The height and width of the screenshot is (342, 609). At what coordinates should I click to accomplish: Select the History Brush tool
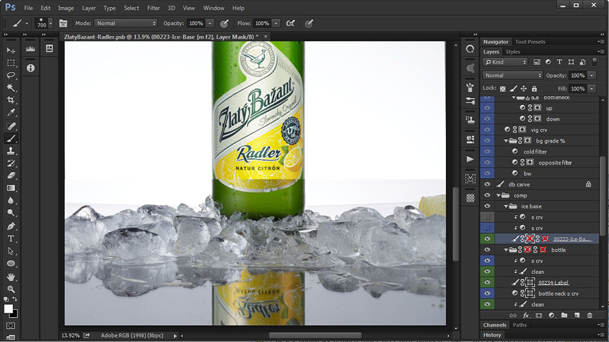pyautogui.click(x=11, y=163)
